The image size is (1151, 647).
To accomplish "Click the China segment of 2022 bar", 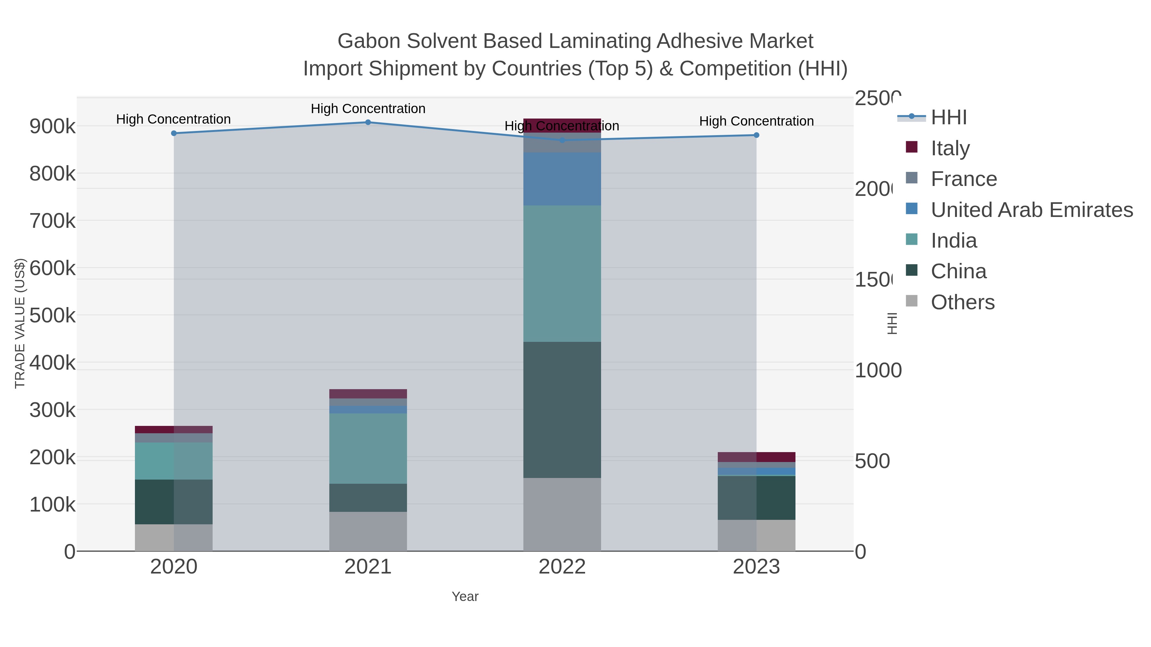I will click(x=562, y=410).
